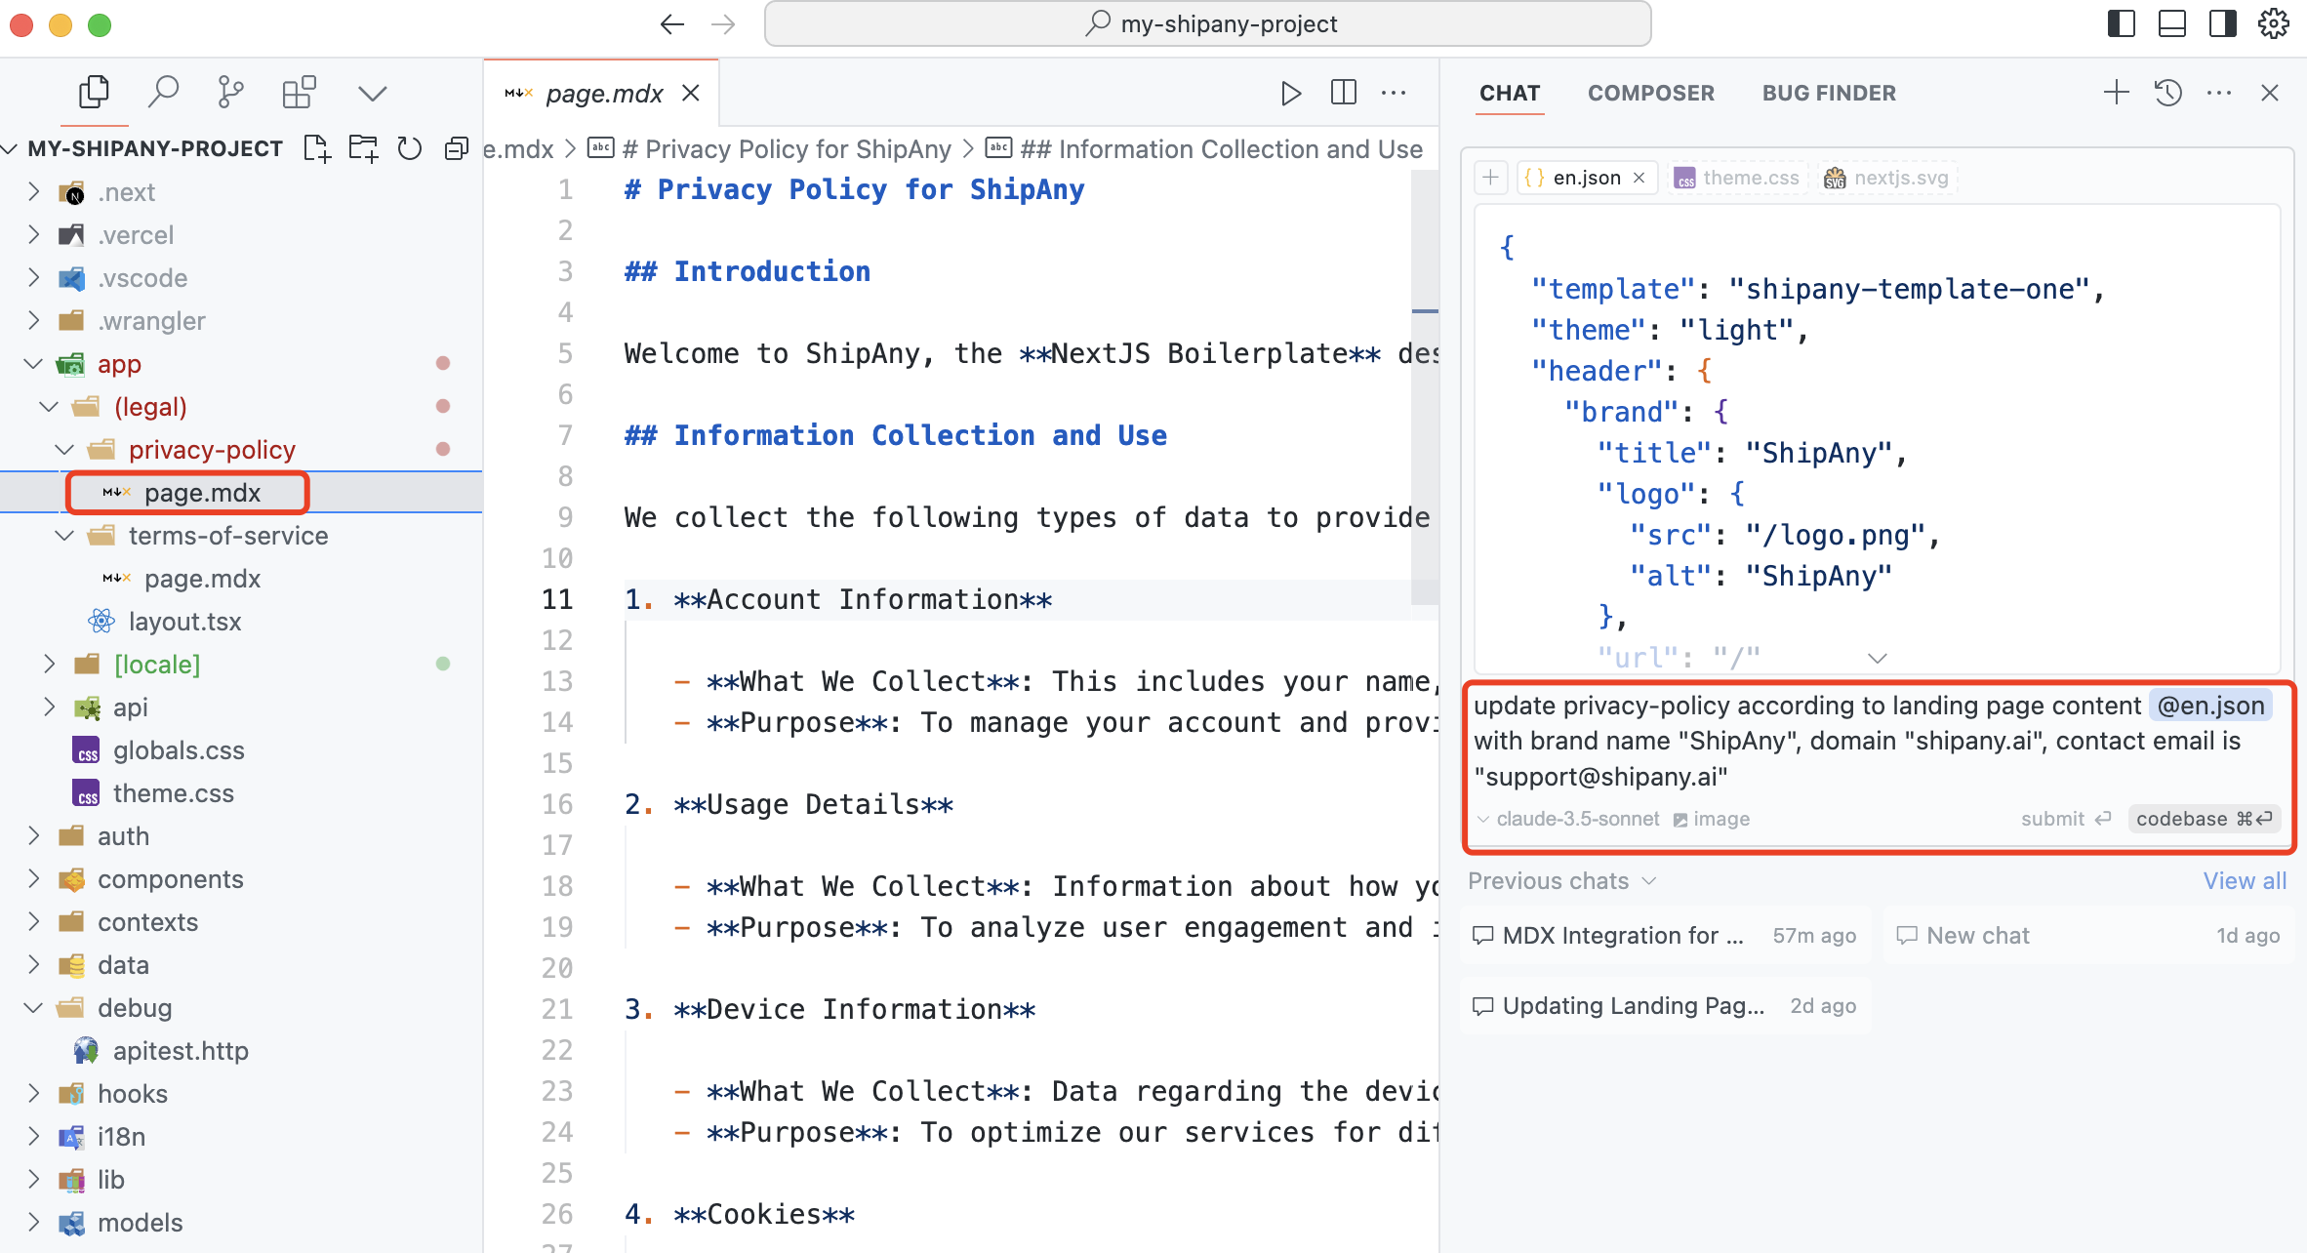Click the new file icon in explorer
Screen dimensions: 2307x1253
tap(321, 149)
